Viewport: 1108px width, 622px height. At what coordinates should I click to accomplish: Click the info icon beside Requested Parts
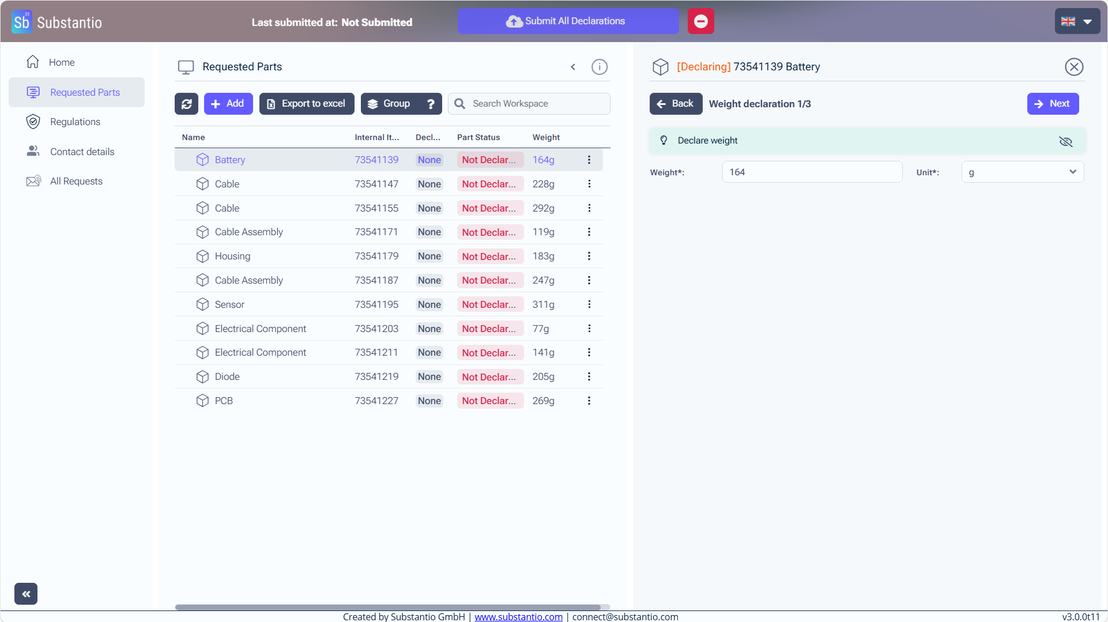(599, 67)
